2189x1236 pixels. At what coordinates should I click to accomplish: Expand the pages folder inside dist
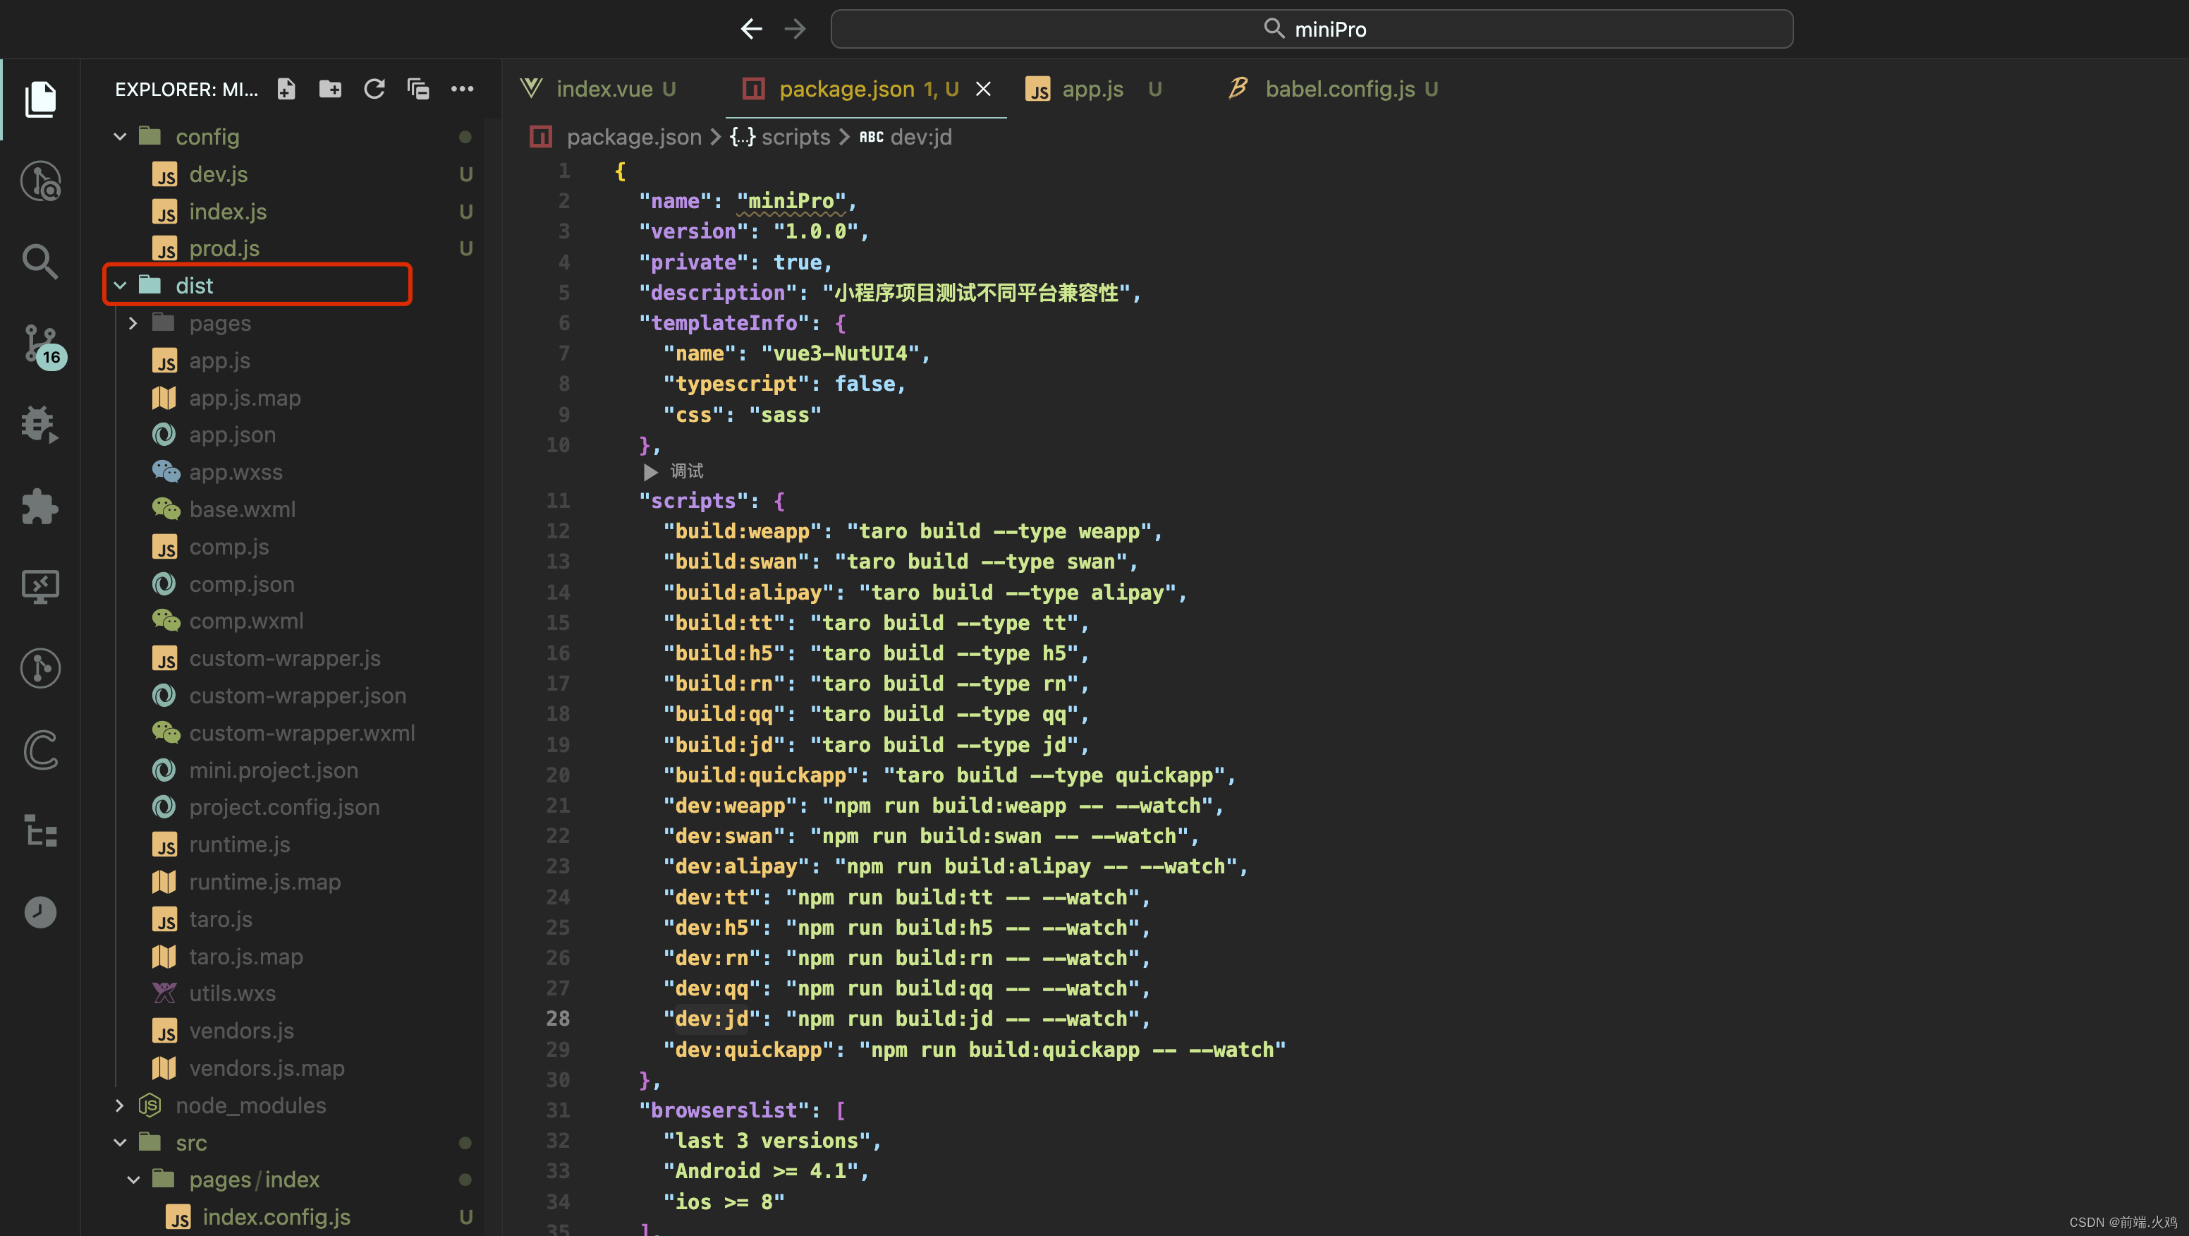(x=133, y=323)
